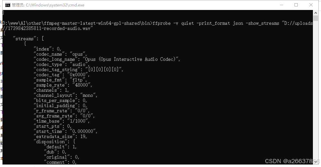Click the "default": 1 line
The width and height of the screenshot is (321, 167).
click(60, 147)
